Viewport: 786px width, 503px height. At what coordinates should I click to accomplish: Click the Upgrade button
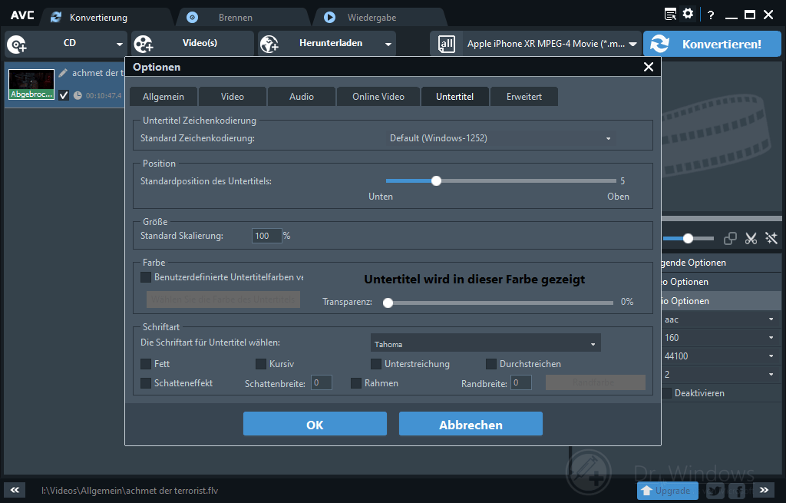[668, 491]
